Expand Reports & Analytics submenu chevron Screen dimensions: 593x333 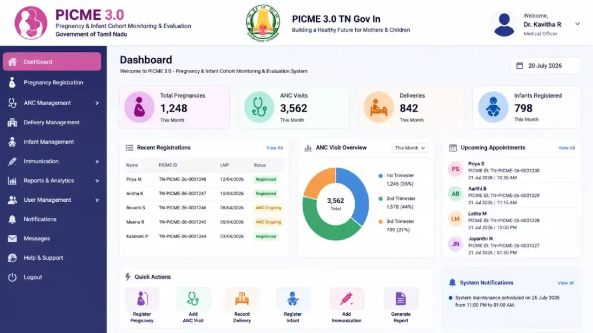[x=97, y=181]
